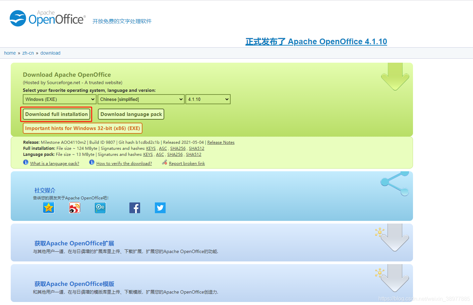The image size is (473, 305).
Task: Click Download full installation button
Action: 56,114
